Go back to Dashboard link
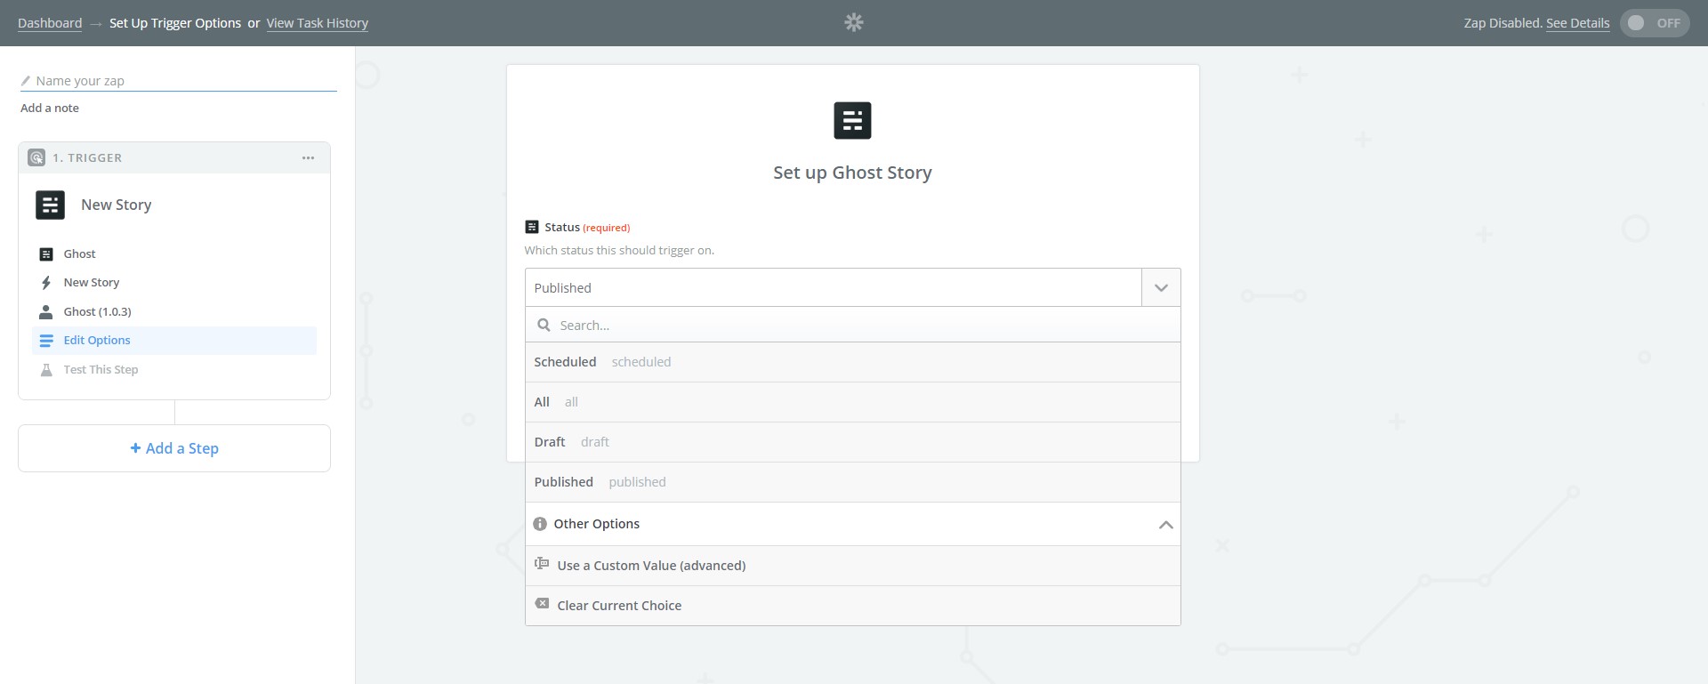 point(50,23)
